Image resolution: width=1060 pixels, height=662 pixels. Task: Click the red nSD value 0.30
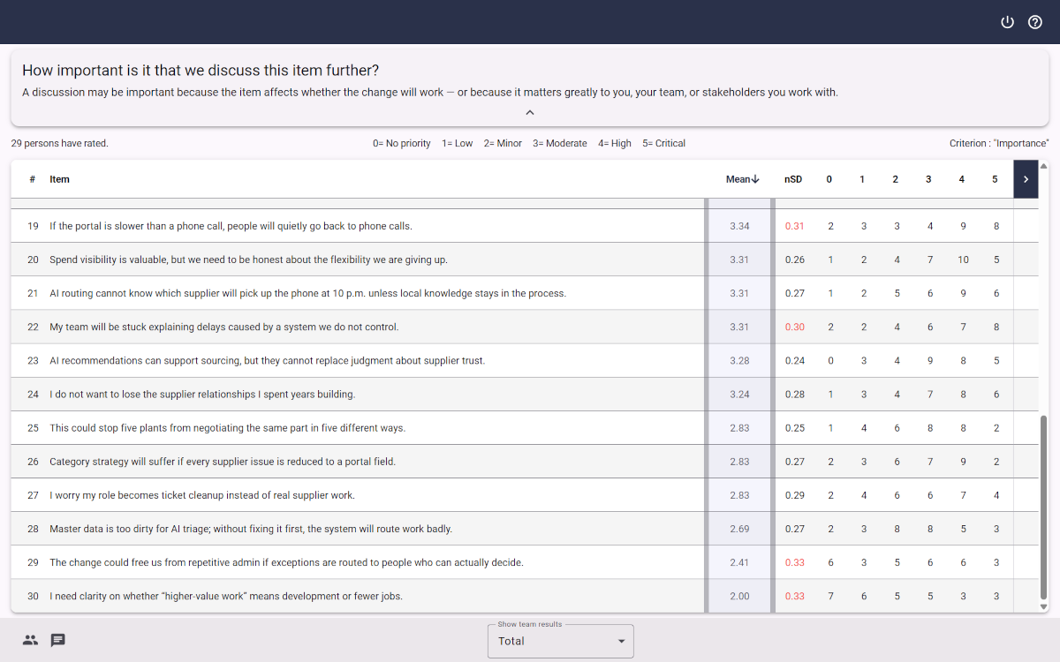[x=794, y=327]
